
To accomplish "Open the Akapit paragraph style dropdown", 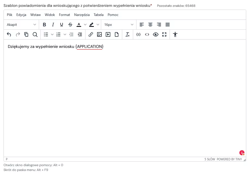I will (21, 25).
